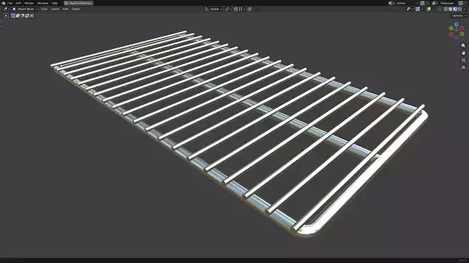The image size is (469, 263).
Task: Switch to Material Preview shading
Action: coord(455,9)
